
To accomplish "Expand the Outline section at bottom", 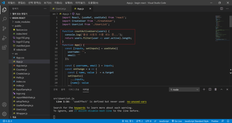I will 14,117.
